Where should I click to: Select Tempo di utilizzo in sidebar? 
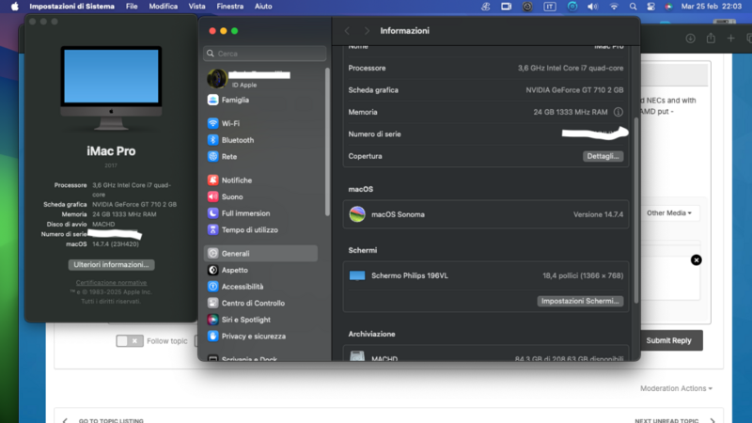[249, 230]
